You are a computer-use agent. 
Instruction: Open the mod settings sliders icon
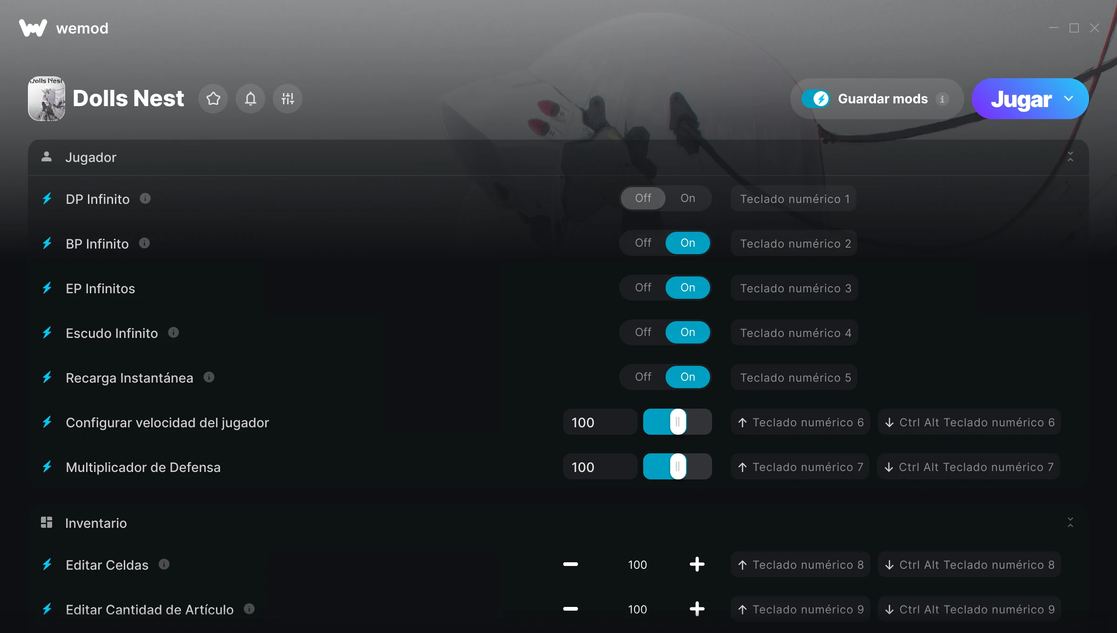[288, 99]
